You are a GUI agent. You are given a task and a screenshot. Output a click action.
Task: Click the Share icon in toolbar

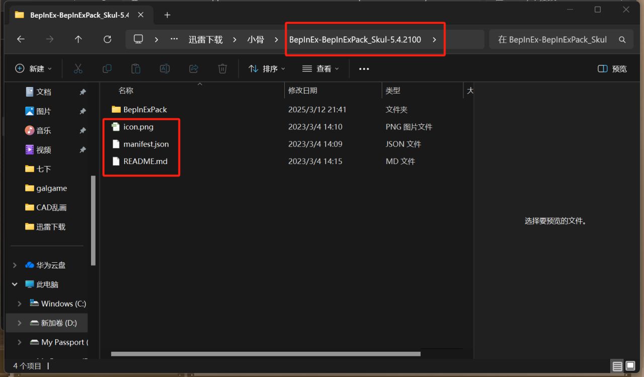coord(194,68)
